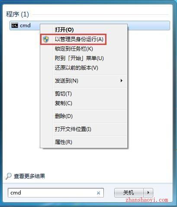Click the UAC shield icon

click(46, 39)
